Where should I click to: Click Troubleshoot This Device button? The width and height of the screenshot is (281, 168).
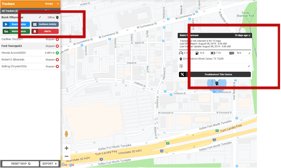pyautogui.click(x=215, y=74)
